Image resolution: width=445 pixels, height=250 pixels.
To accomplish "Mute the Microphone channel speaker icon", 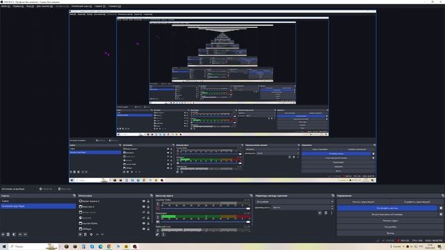I will [158, 222].
